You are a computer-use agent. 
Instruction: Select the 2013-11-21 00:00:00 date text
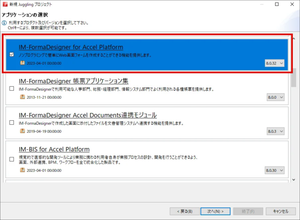44,97
